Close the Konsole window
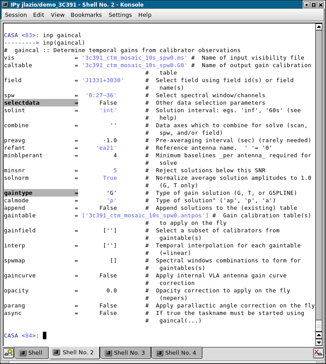 [320, 5]
